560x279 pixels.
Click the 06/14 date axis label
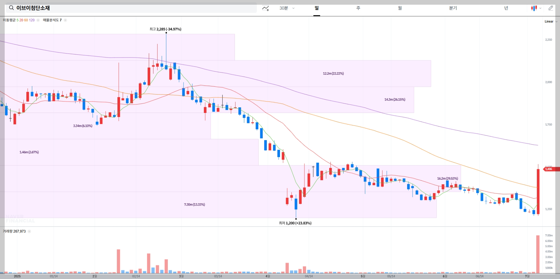[480, 276]
